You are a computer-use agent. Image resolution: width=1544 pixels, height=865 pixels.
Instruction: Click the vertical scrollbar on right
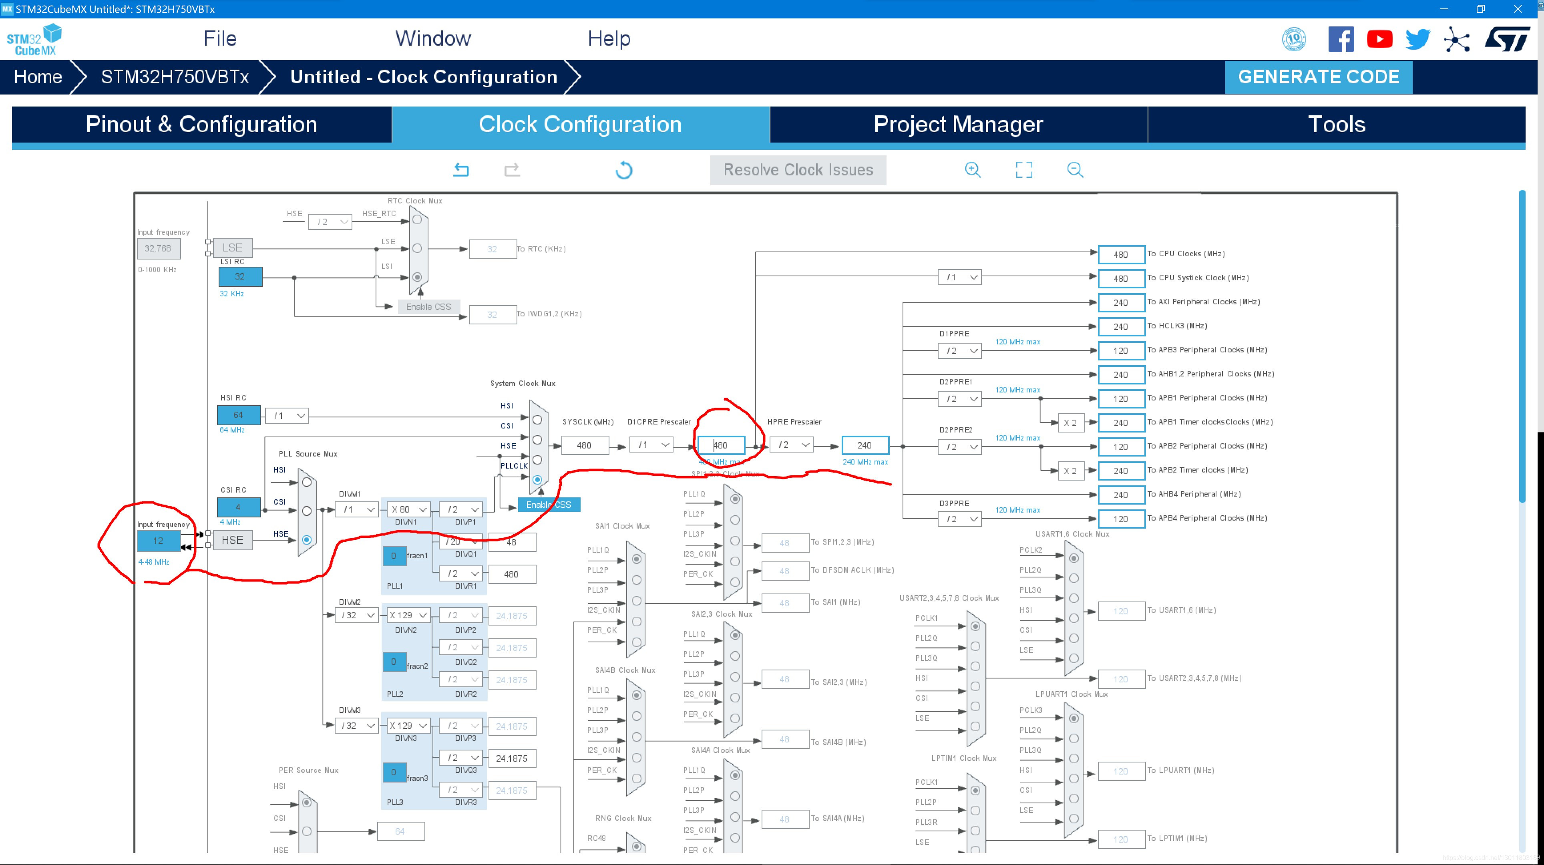1522,346
